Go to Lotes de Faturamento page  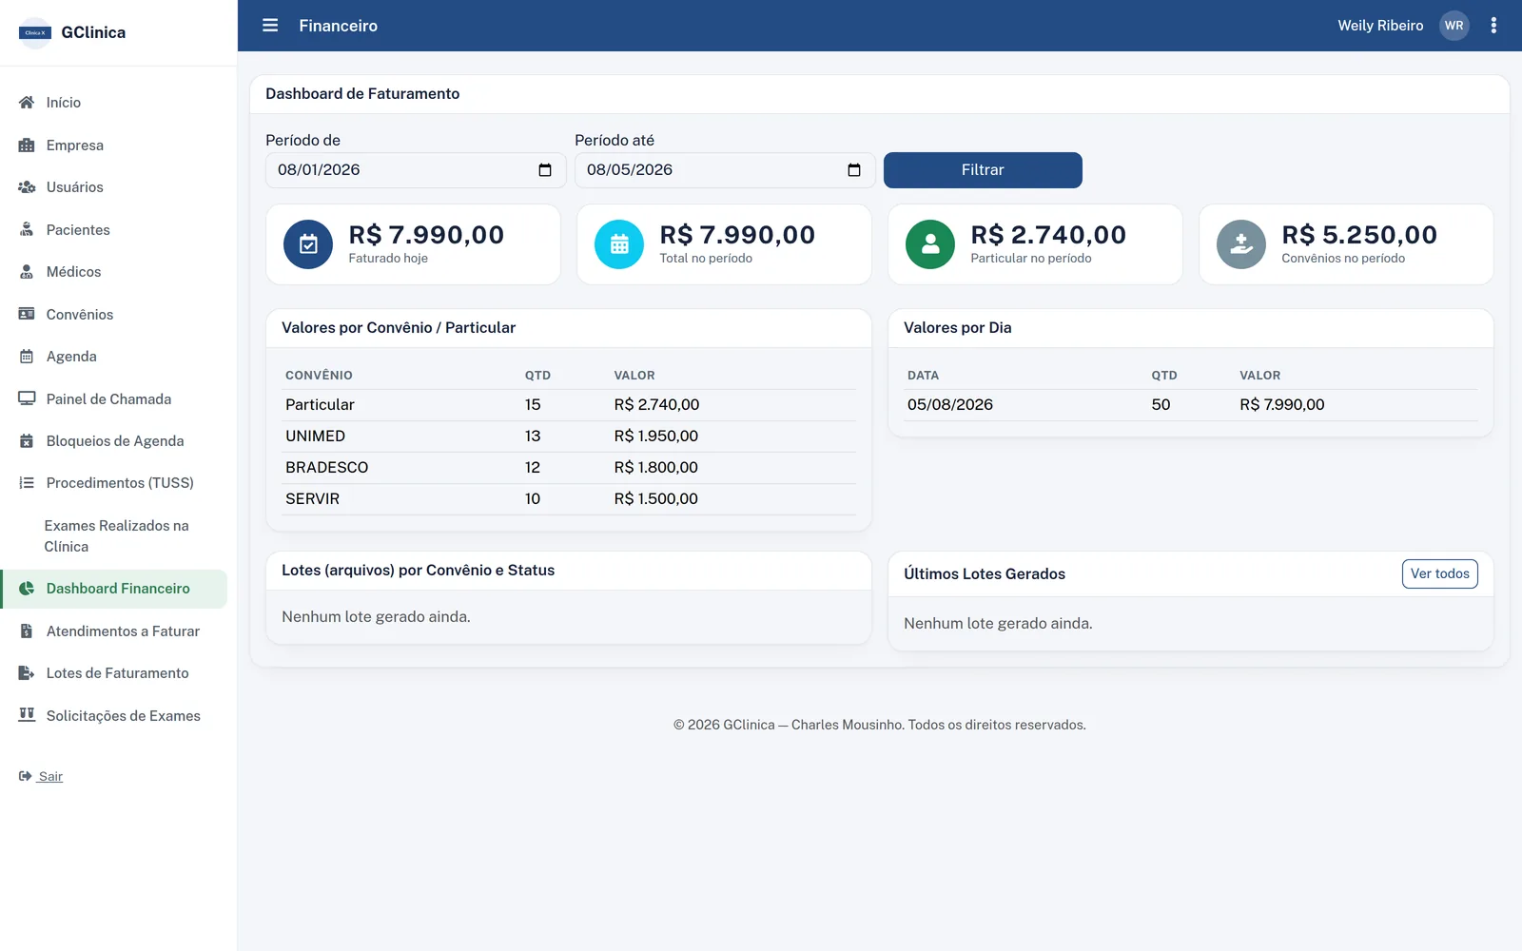click(116, 673)
